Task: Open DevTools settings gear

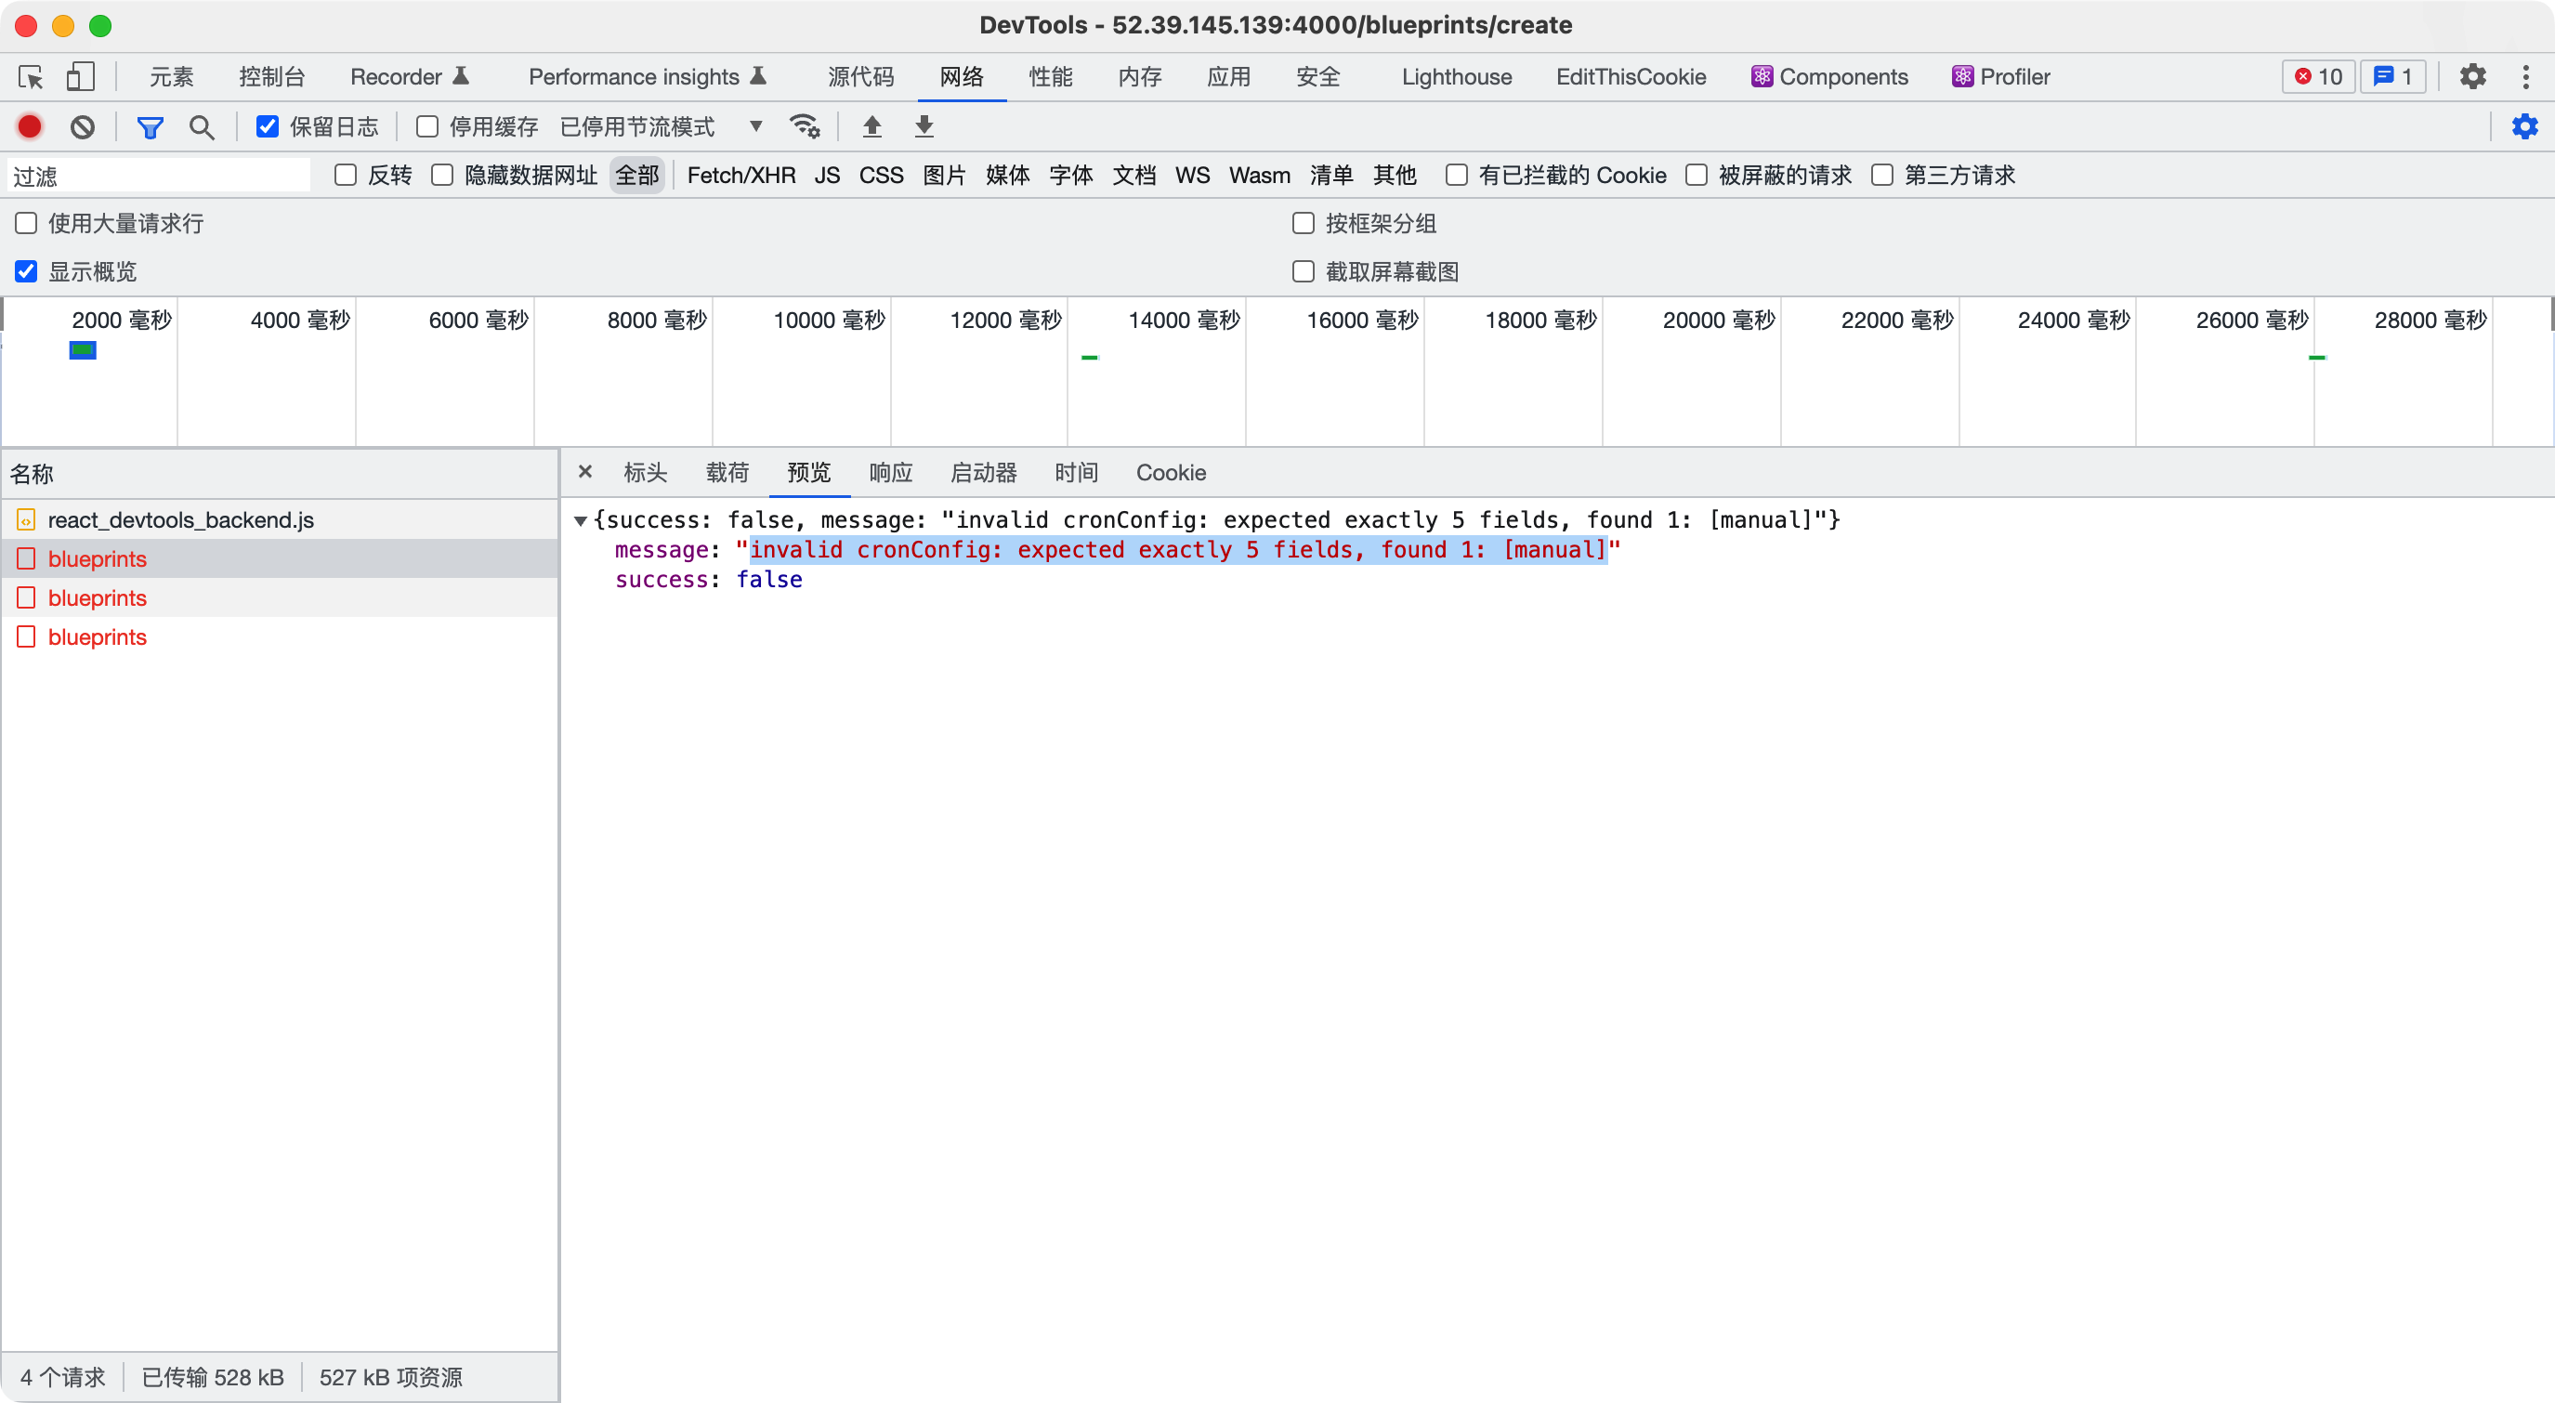Action: 2472,76
